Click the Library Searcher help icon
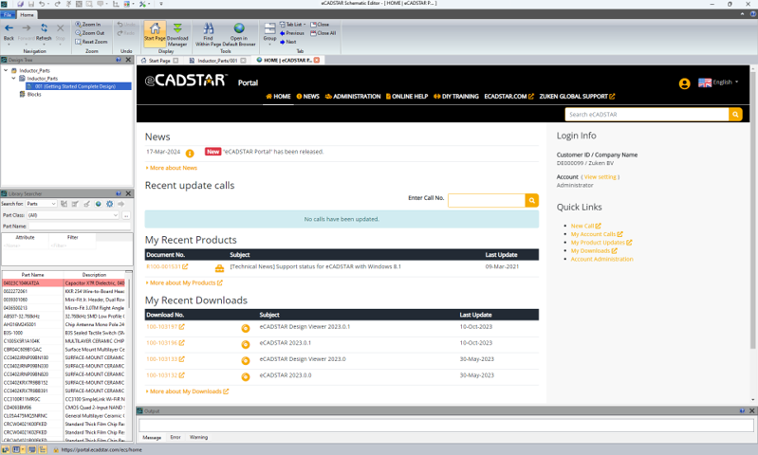The image size is (758, 455). point(119,193)
